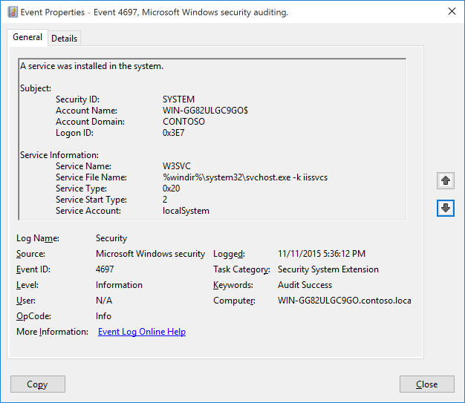Click the Event ID value 4697
Image resolution: width=465 pixels, height=403 pixels.
point(105,269)
